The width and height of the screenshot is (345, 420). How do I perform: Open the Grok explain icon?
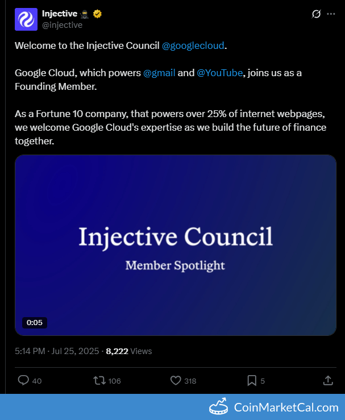click(316, 14)
